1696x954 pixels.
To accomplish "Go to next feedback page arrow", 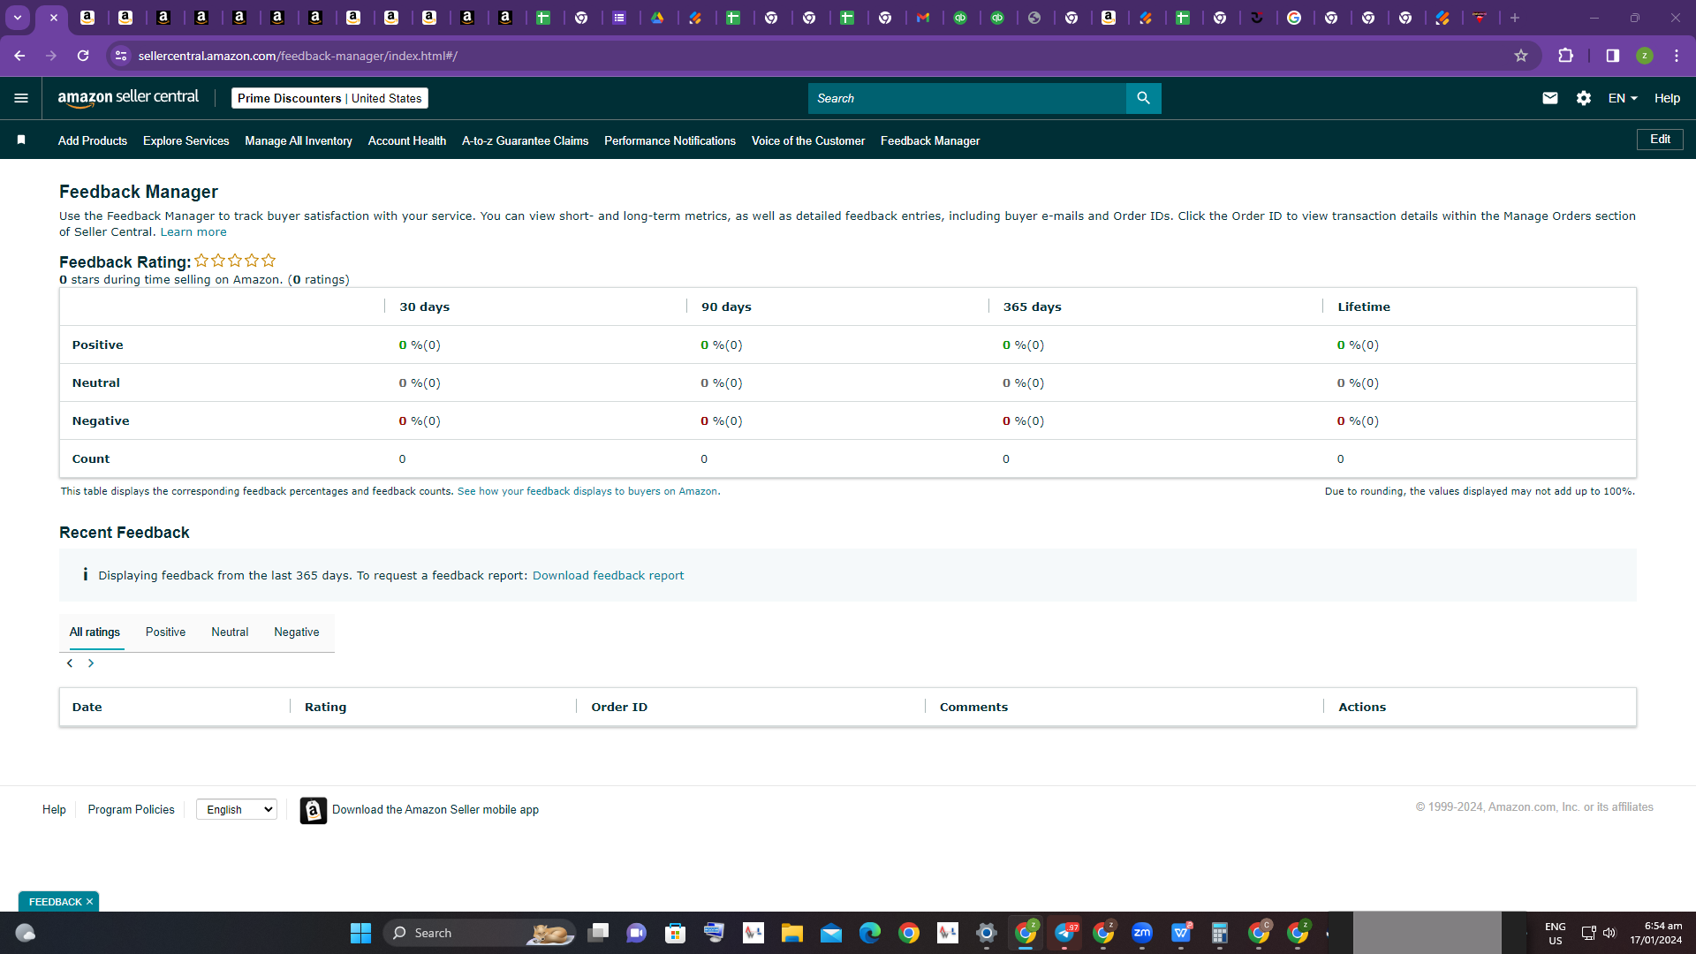I will click(x=91, y=663).
